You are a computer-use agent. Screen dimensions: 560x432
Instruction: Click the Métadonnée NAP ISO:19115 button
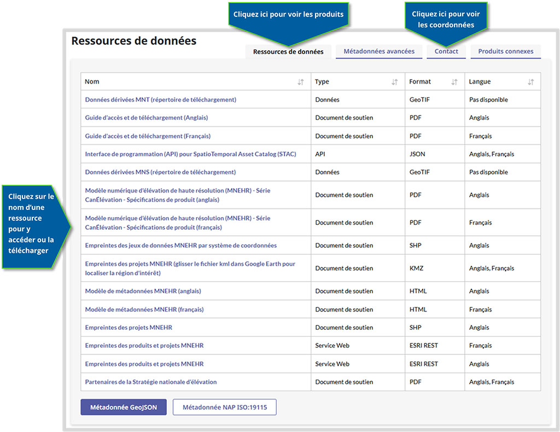(224, 407)
